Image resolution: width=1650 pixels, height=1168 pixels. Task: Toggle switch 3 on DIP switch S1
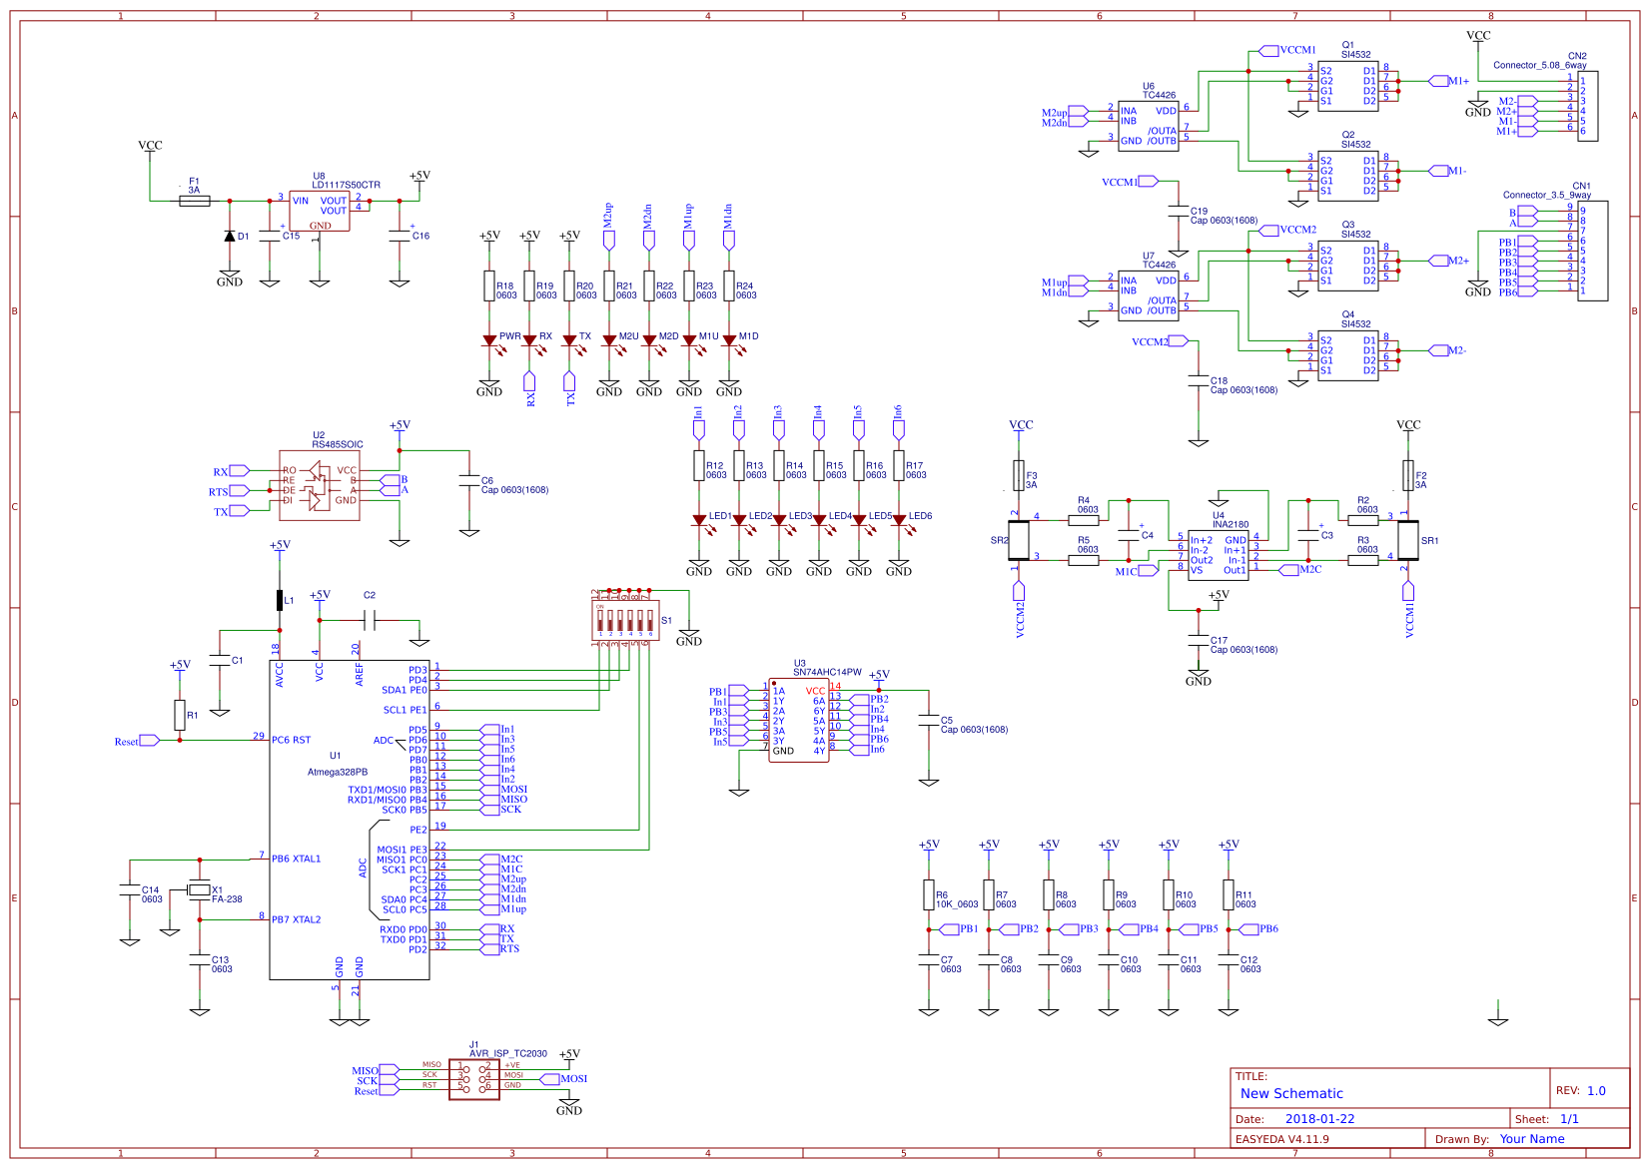point(620,622)
